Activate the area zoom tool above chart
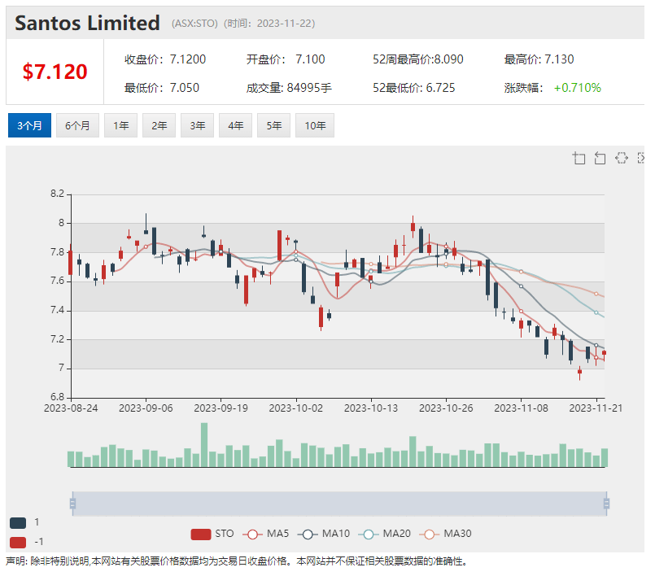Image resolution: width=655 pixels, height=576 pixels. [x=579, y=158]
